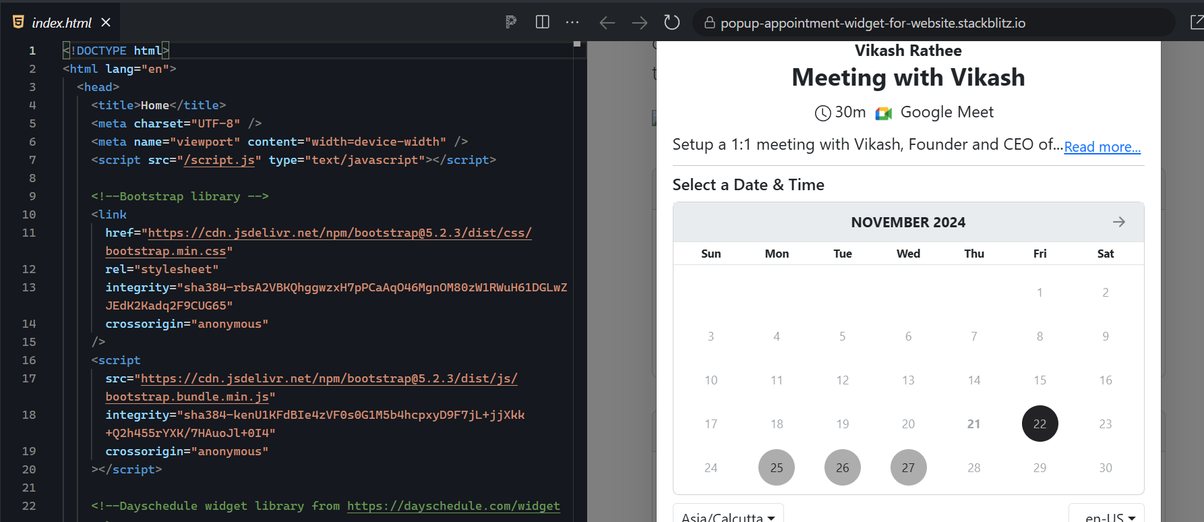1204x522 pixels.
Task: Close the index.html editor tab
Action: tap(106, 22)
